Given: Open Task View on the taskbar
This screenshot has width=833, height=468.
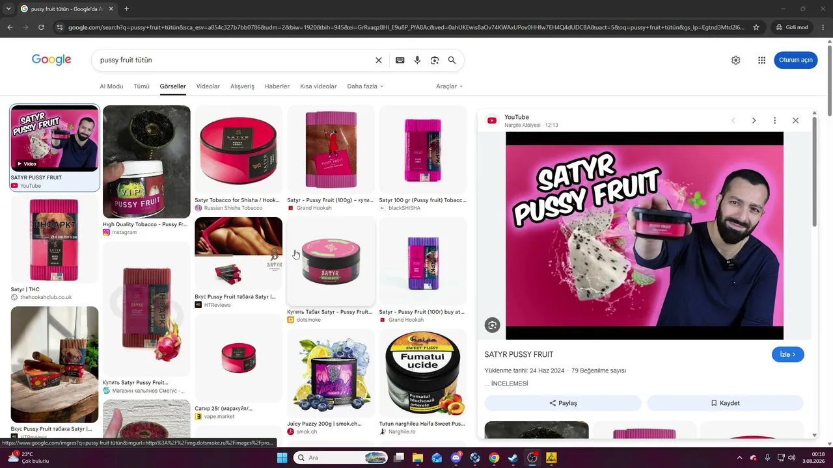Looking at the screenshot, I should click(x=399, y=458).
